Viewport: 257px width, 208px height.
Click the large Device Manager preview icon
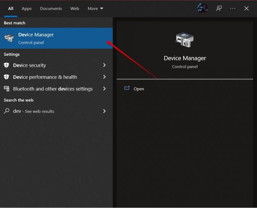(x=185, y=40)
